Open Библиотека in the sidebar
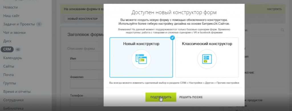The image size is (292, 111). point(13,108)
